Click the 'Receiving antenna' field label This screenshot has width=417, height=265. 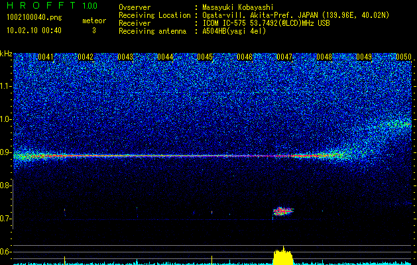point(152,31)
